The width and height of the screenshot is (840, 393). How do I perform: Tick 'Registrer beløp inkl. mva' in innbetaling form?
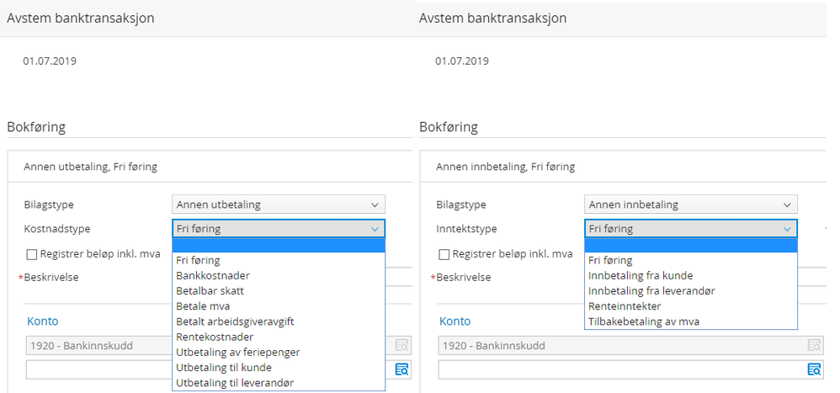click(444, 254)
